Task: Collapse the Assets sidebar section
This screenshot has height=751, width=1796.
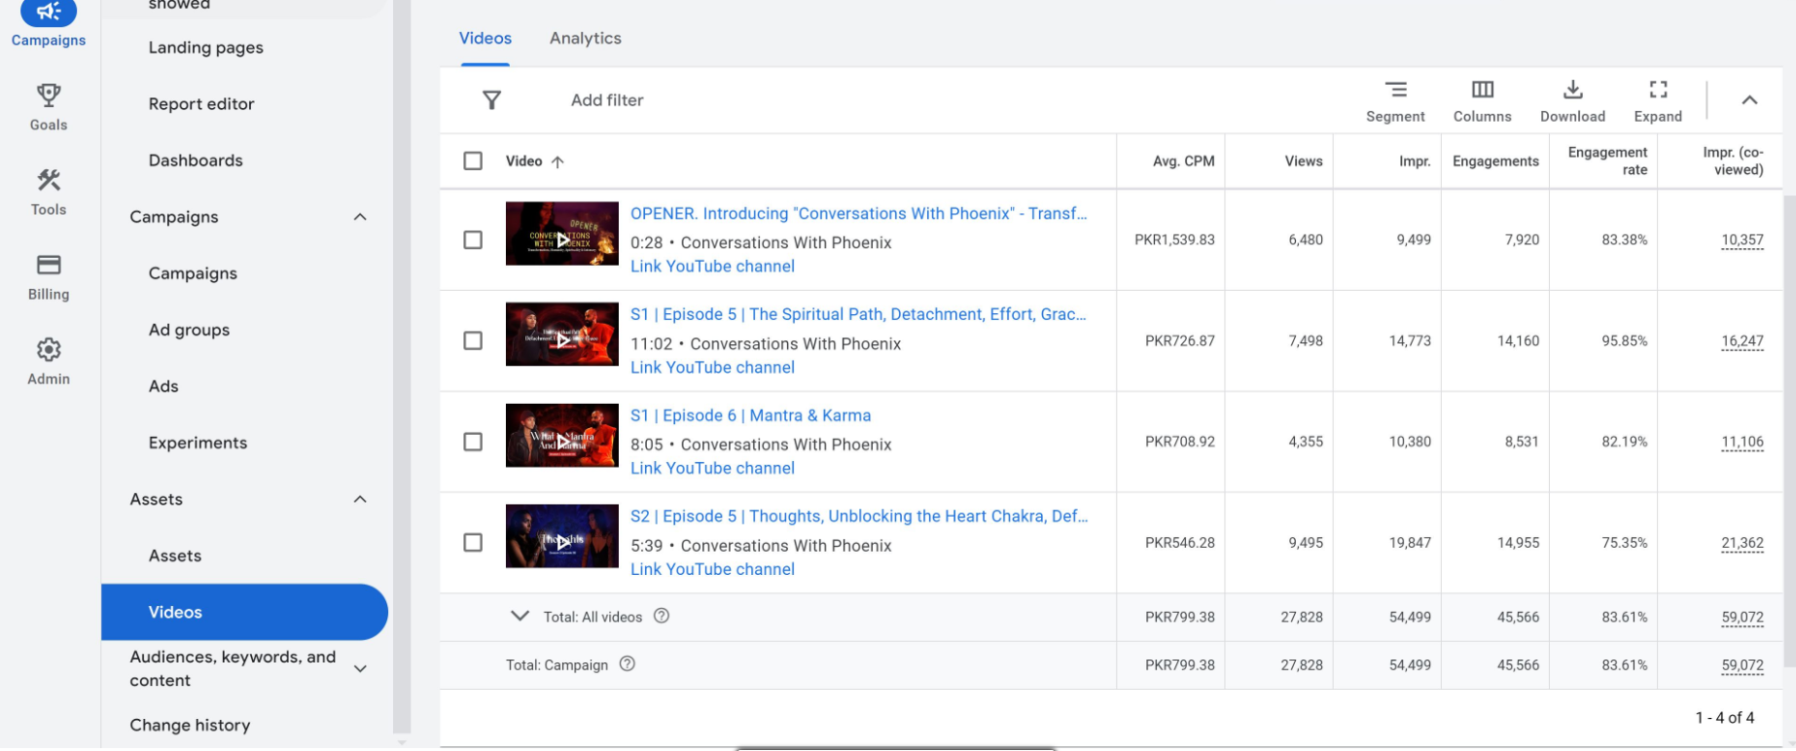Action: tap(360, 499)
